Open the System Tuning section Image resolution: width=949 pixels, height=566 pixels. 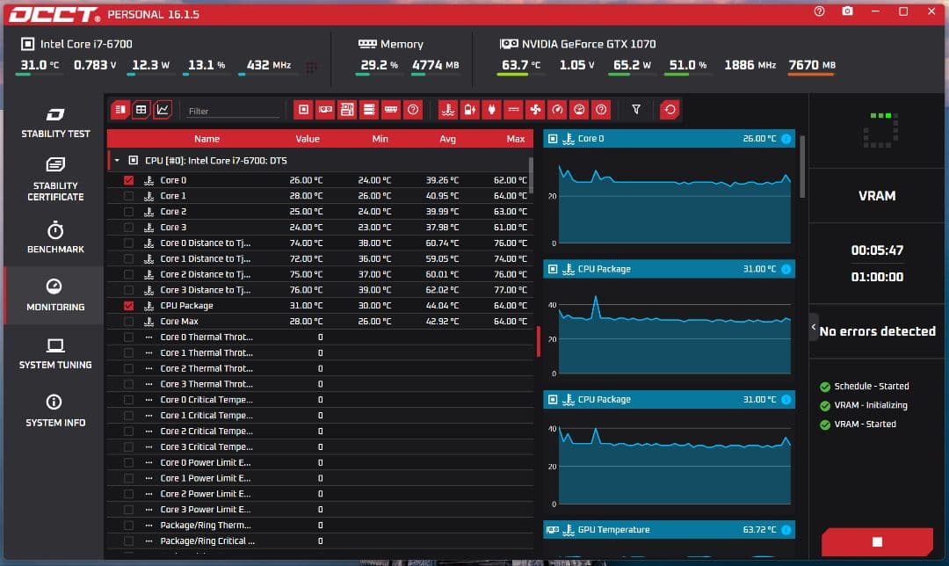(55, 354)
